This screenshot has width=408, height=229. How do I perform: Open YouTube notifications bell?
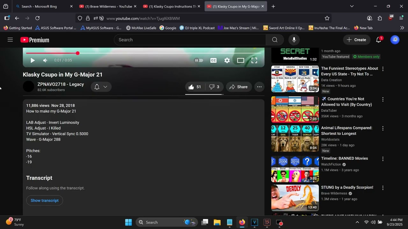pos(379,40)
